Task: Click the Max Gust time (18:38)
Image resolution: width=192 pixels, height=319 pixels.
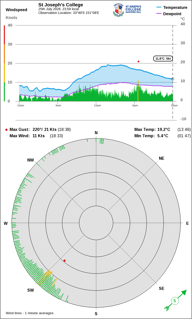Action: (x=64, y=129)
